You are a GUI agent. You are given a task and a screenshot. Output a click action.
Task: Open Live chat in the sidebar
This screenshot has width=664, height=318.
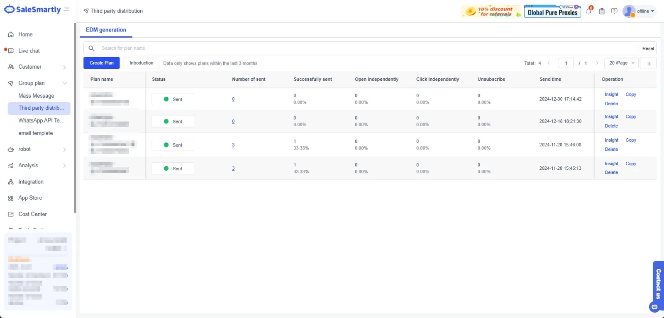tap(29, 51)
